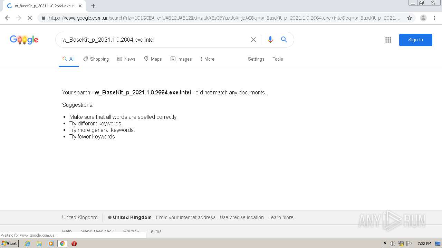Click 'Make sure that all words' suggestion
This screenshot has height=248, width=442.
[123, 117]
